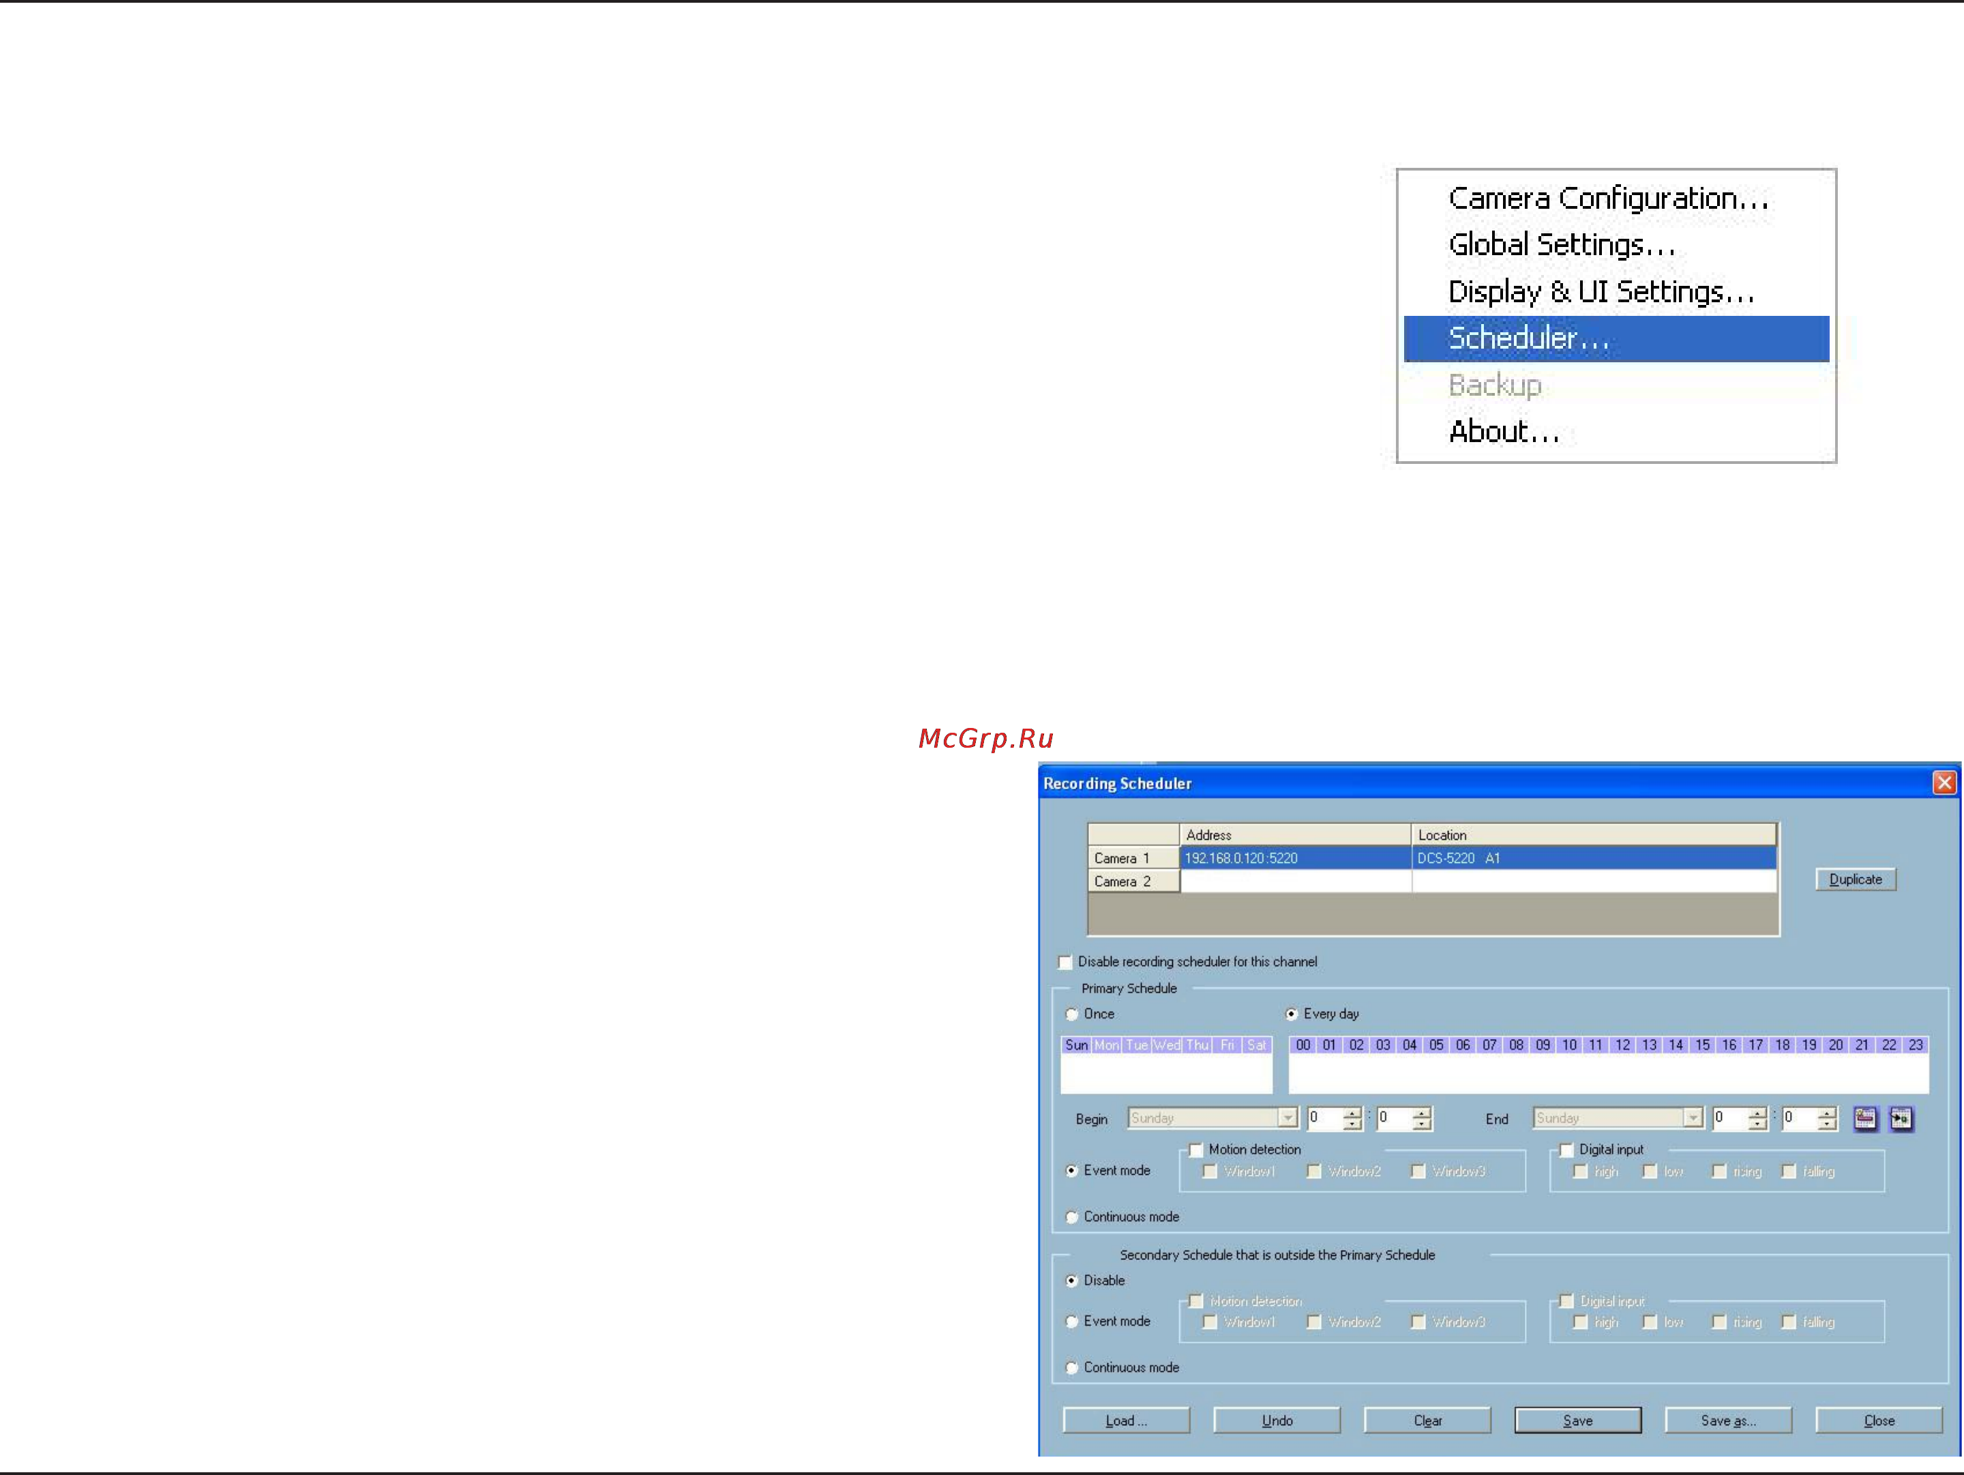The height and width of the screenshot is (1475, 1964).
Task: Click the Close button at dialog bottom
Action: point(1879,1421)
